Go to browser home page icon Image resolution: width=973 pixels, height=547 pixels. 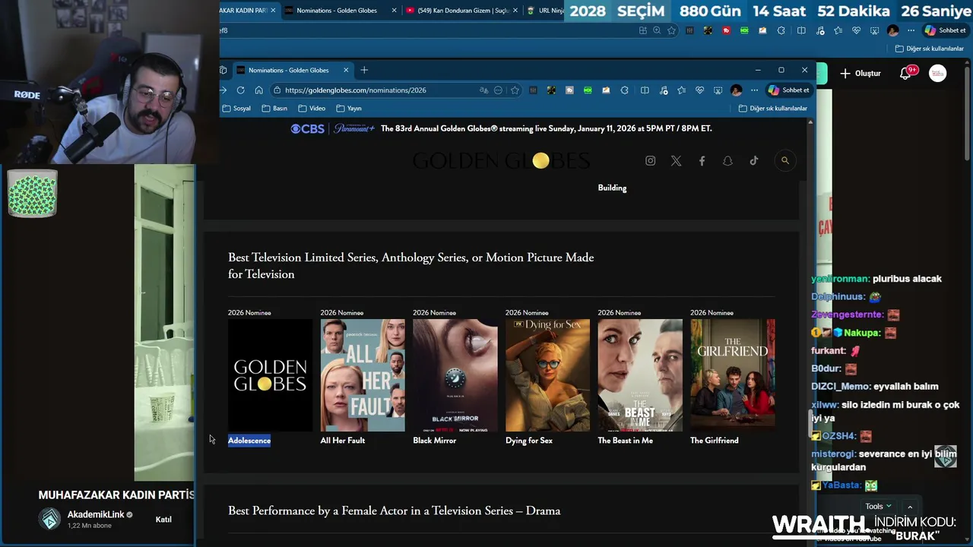coord(258,90)
